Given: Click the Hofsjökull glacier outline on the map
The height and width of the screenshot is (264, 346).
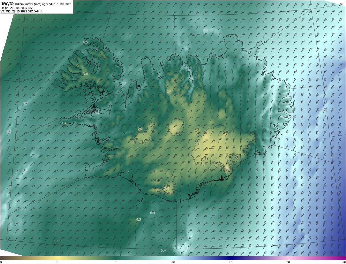Looking at the screenshot, I should coord(176,127).
